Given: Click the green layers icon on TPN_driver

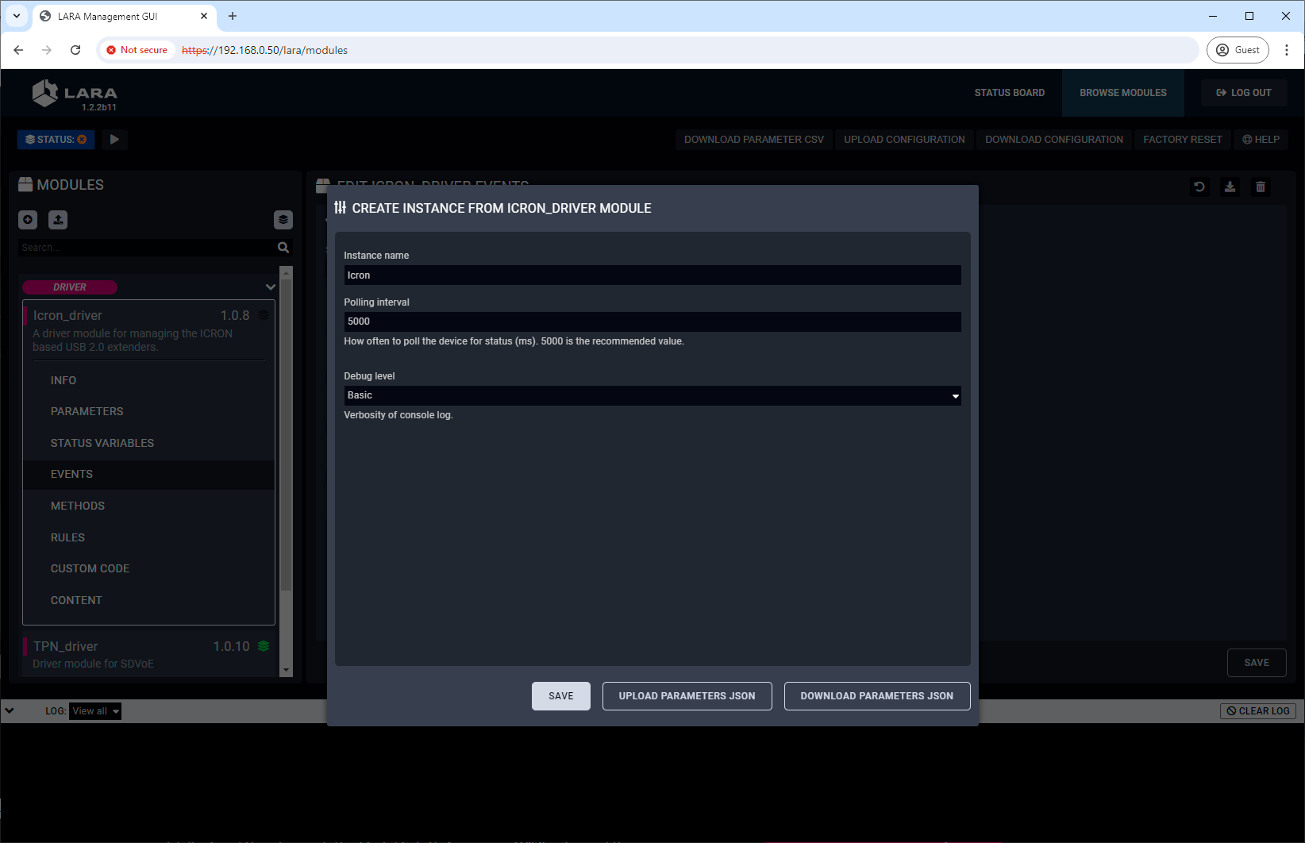Looking at the screenshot, I should [x=264, y=646].
